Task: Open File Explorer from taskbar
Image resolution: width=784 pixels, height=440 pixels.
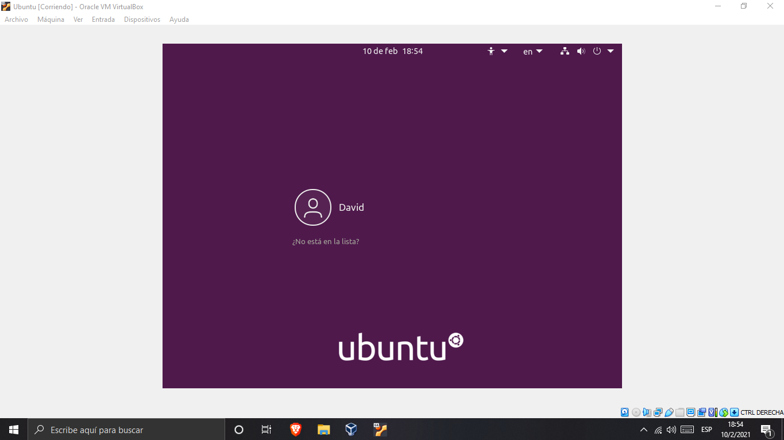Action: tap(323, 429)
